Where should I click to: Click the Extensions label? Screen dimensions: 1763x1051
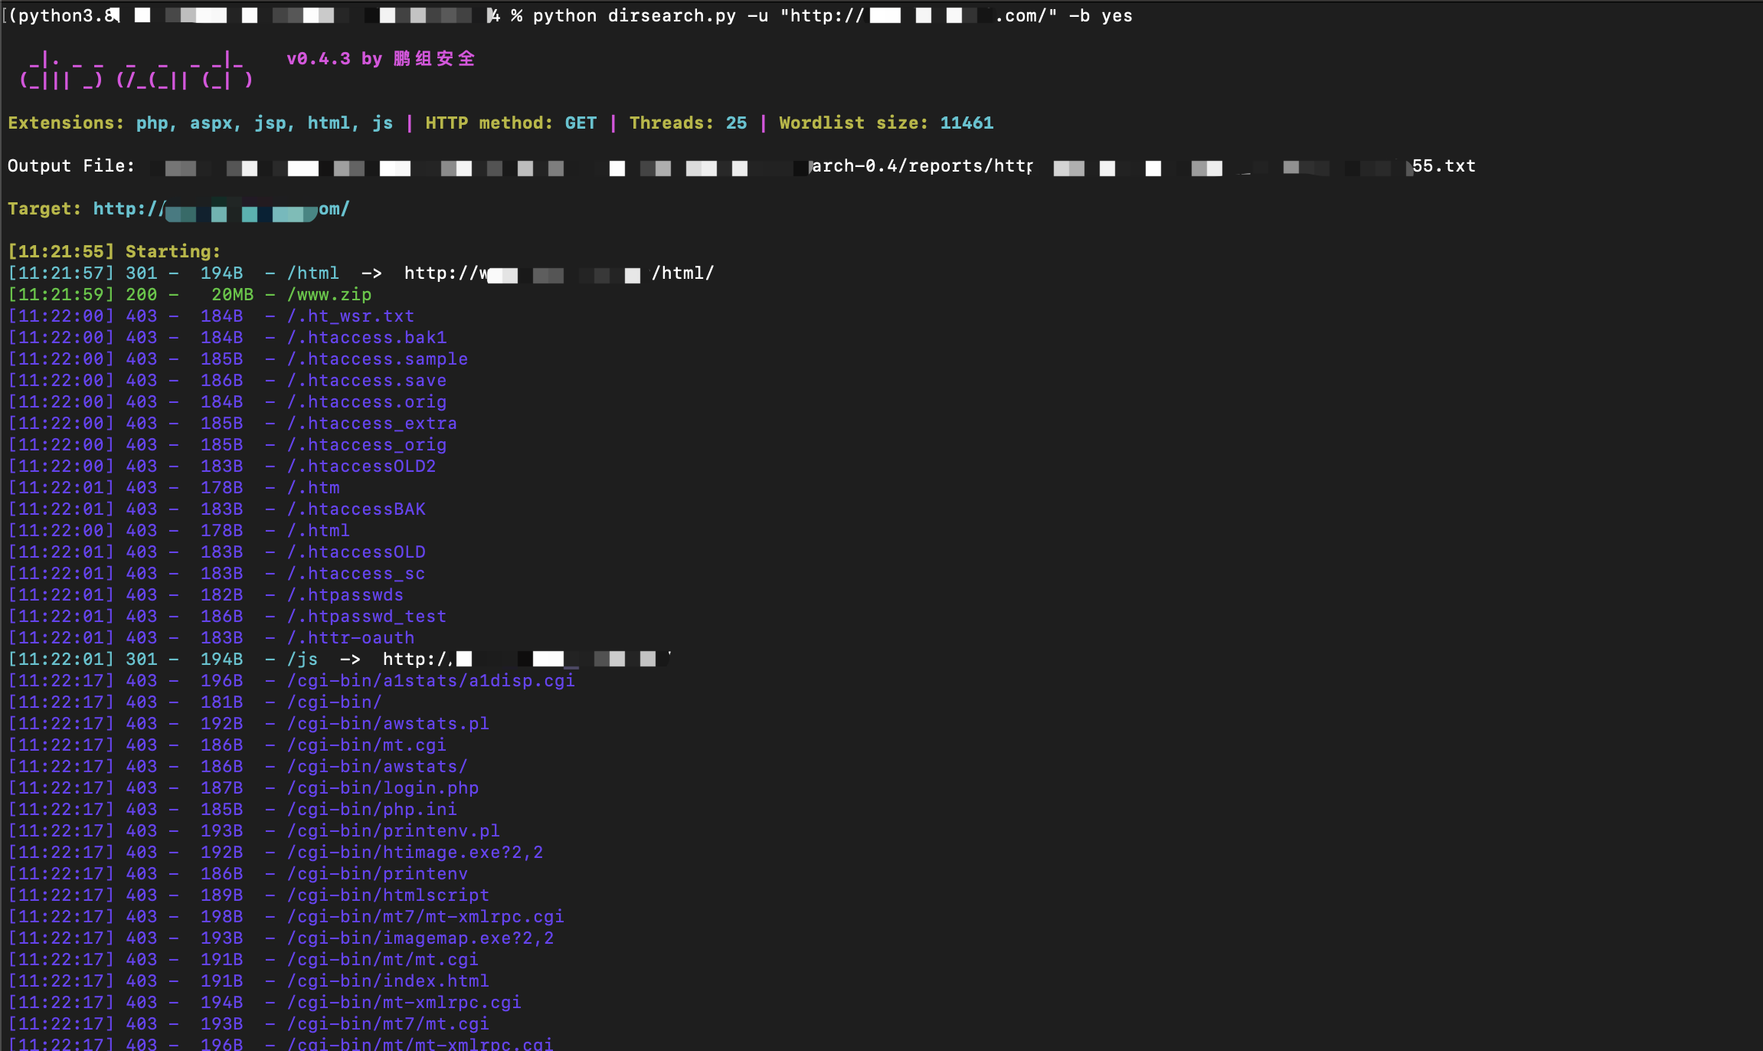pos(66,123)
